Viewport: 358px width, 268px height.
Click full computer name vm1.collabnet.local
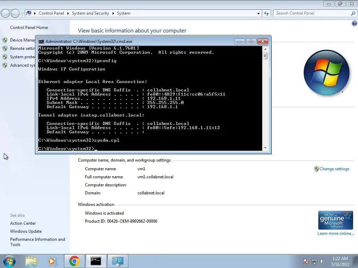[x=155, y=177]
